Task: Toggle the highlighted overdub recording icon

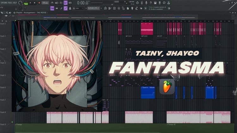Action: pos(66,3)
